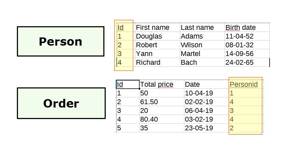The image size is (284, 143).
Task: Select the Order table Id header cell
Action: pos(128,84)
